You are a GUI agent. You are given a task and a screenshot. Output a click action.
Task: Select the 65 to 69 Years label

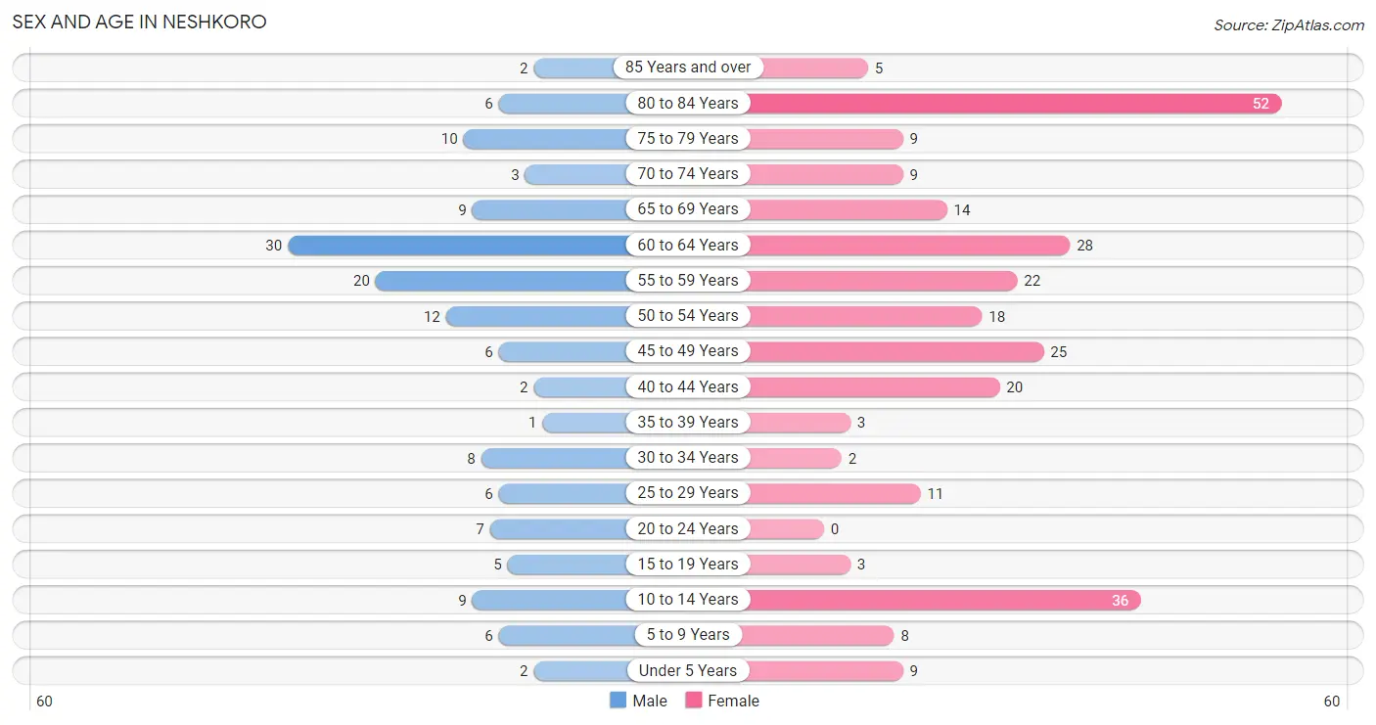pyautogui.click(x=688, y=209)
